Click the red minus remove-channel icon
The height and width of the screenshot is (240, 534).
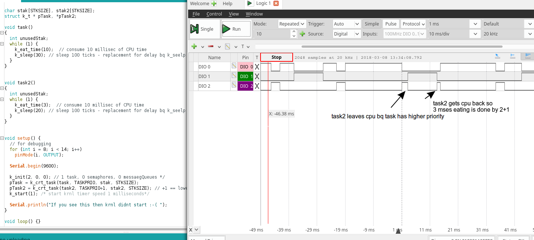click(x=211, y=47)
